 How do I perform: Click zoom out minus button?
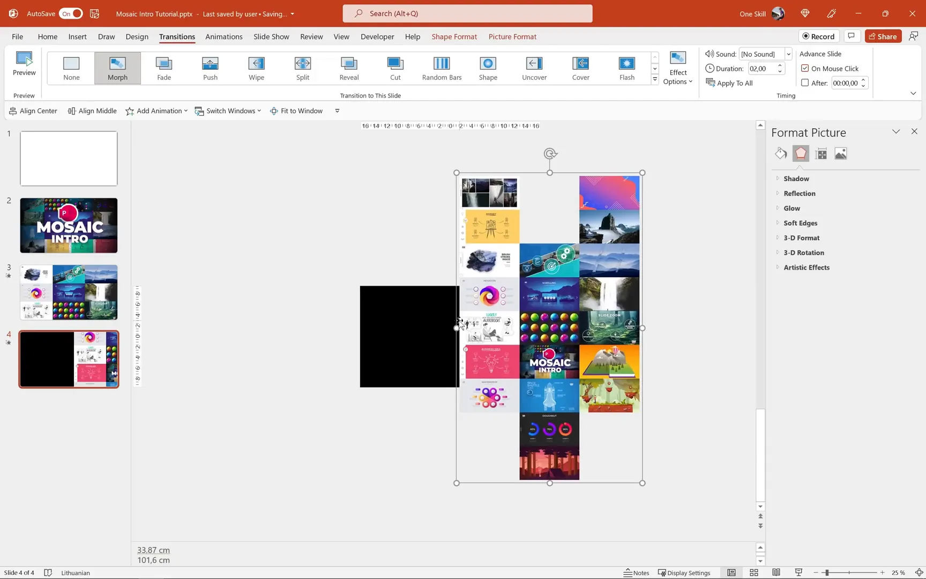[816, 573]
